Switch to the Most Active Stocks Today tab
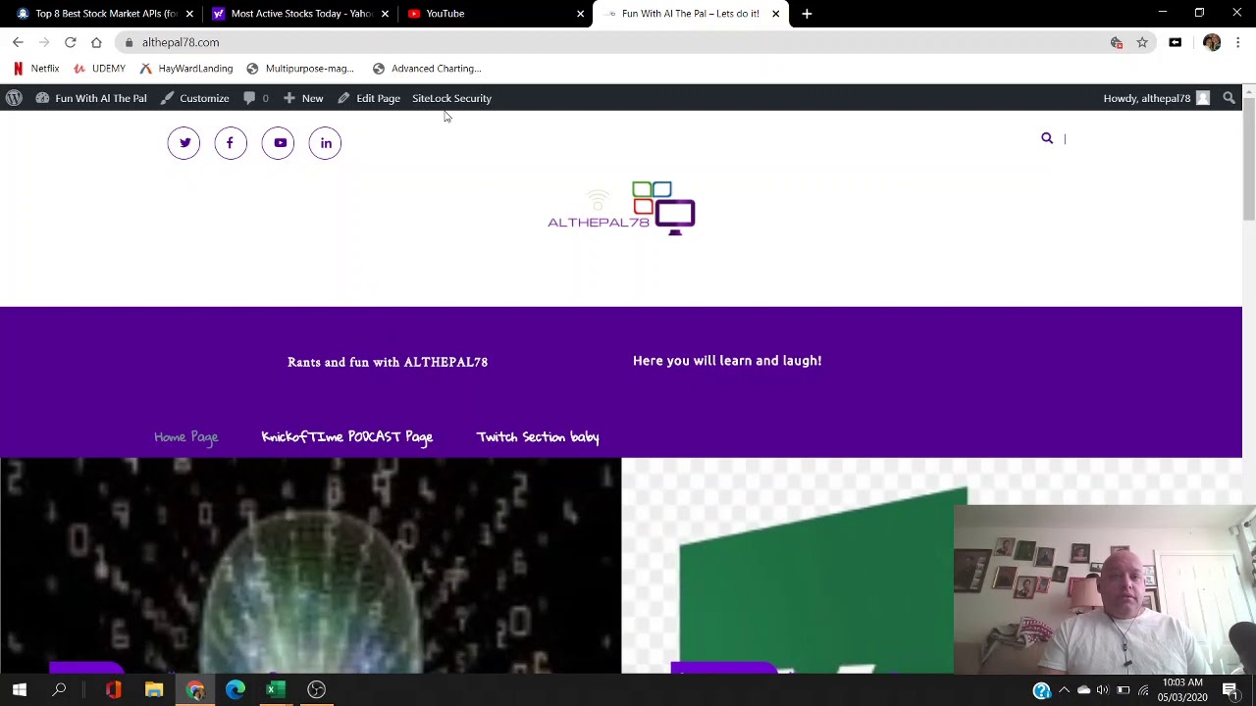Screen dimensions: 1256x706 294,13
